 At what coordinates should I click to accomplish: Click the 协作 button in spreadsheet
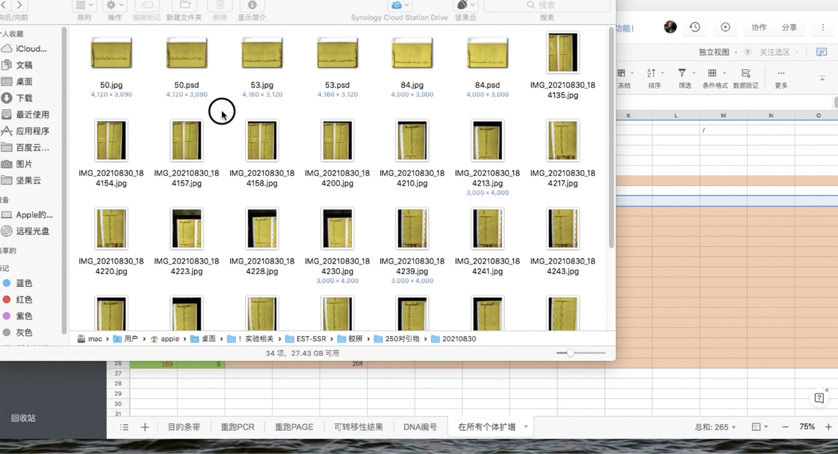tap(759, 27)
